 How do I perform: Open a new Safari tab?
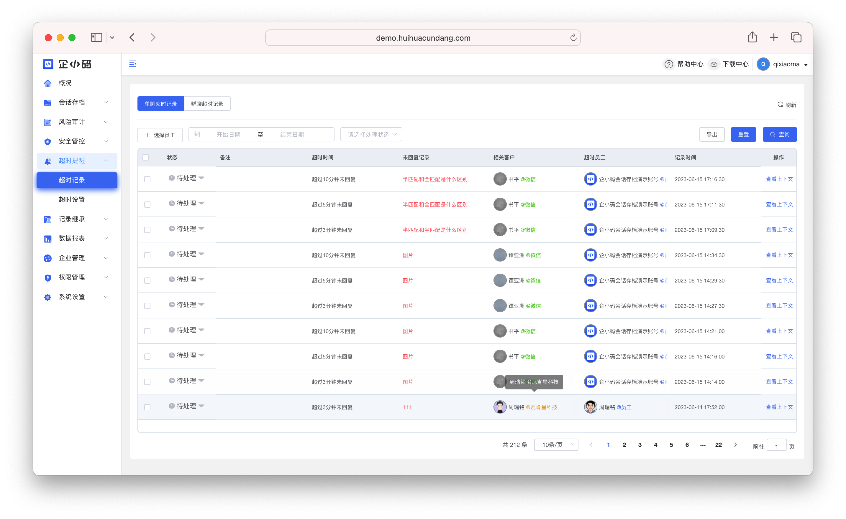click(774, 37)
